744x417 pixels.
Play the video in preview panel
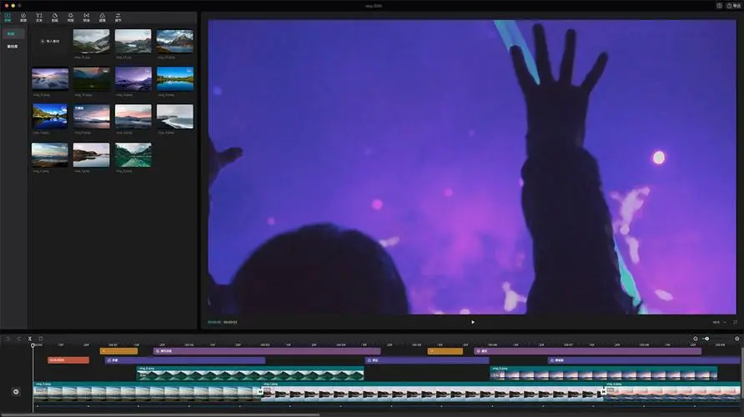(473, 322)
